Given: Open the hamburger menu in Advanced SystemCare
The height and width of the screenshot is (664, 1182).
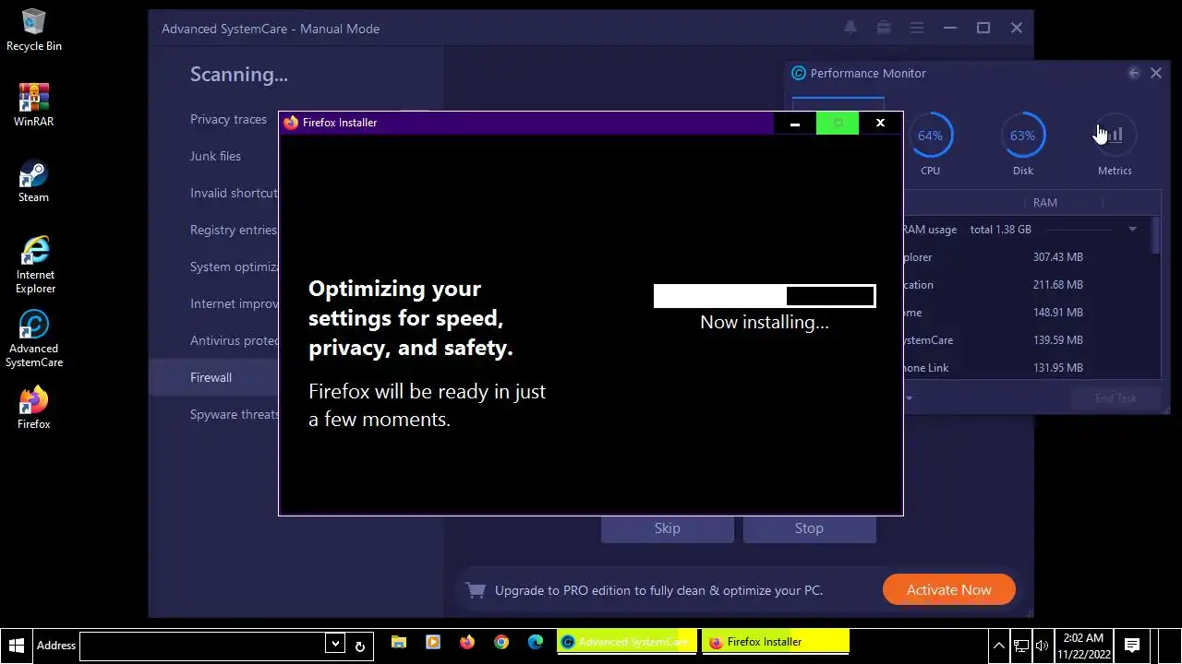Looking at the screenshot, I should [x=917, y=29].
